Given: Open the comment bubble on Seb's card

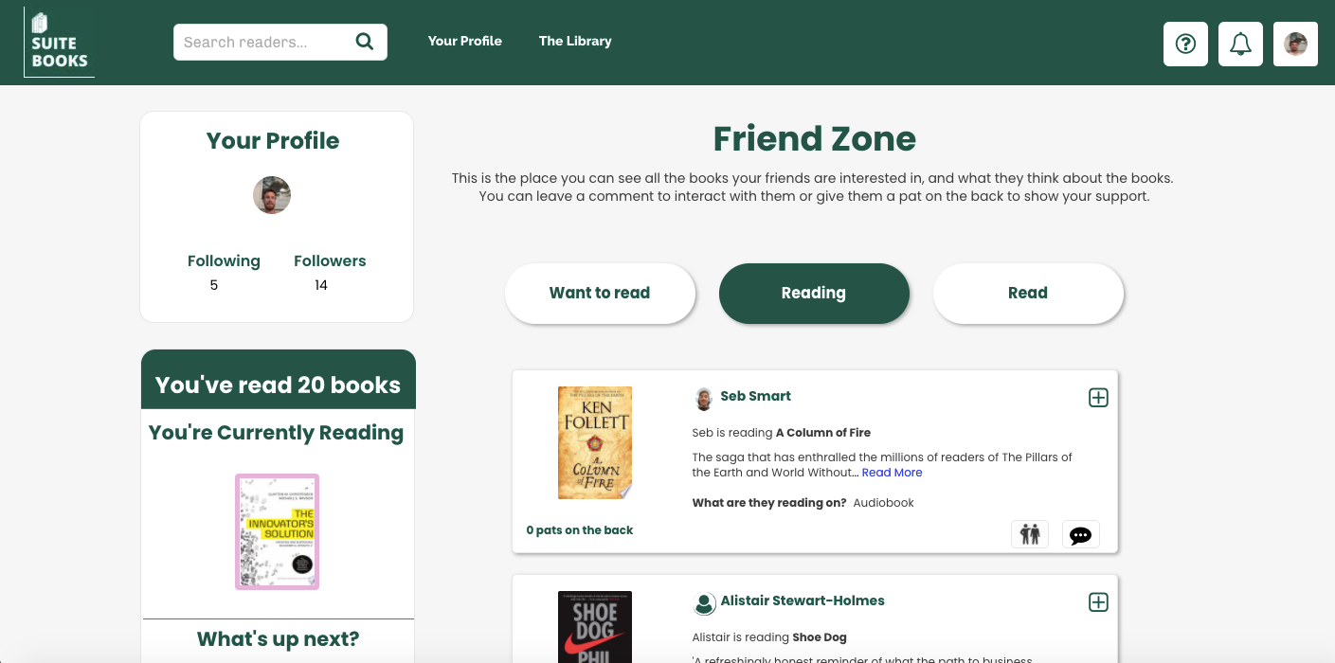Looking at the screenshot, I should (1080, 534).
